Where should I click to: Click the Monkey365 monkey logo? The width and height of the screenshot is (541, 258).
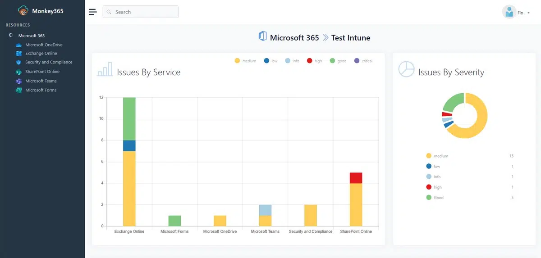(23, 11)
